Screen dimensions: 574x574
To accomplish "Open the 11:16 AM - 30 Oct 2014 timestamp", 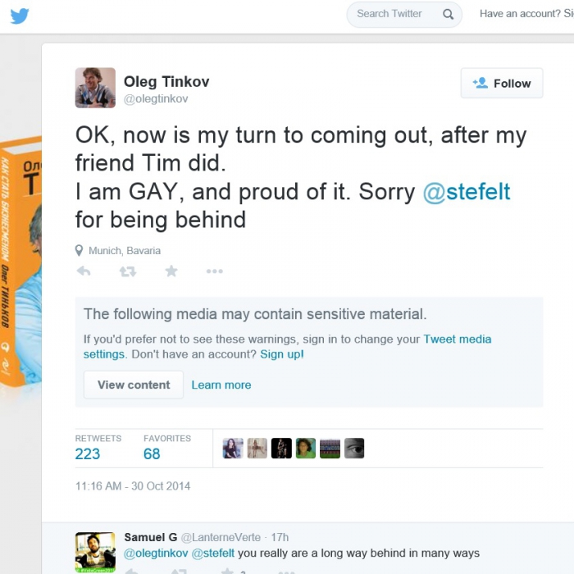I will click(133, 486).
